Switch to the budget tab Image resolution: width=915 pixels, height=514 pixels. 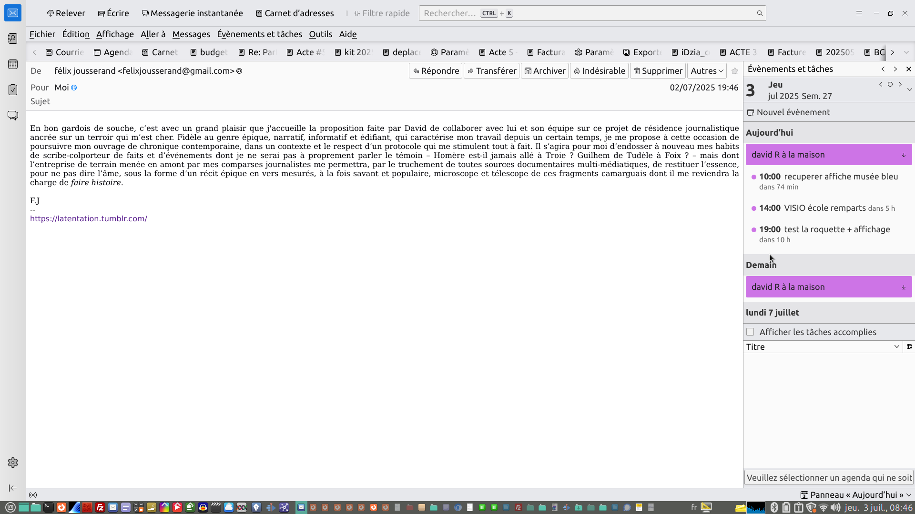(x=209, y=52)
